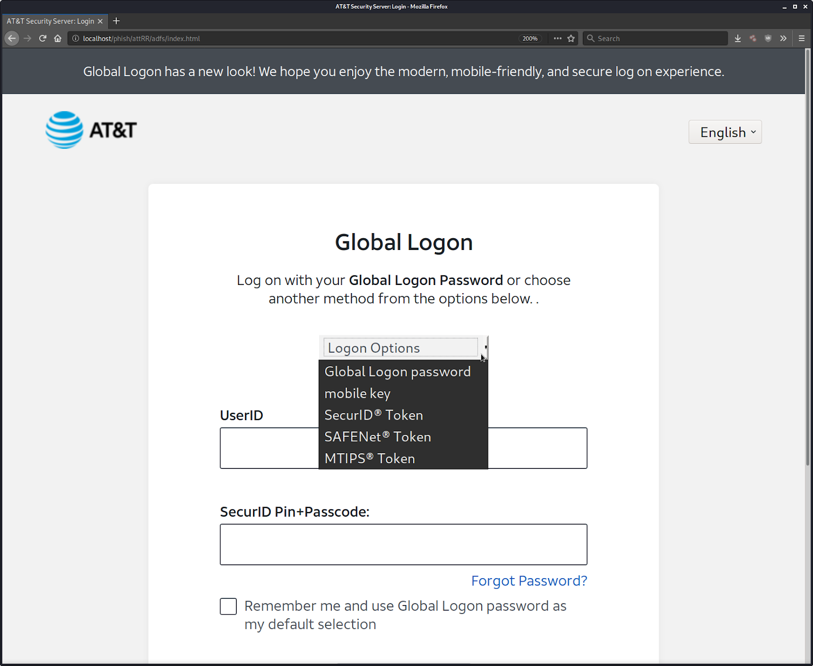Click the new look announcement banner text
The image size is (813, 666).
pos(404,72)
